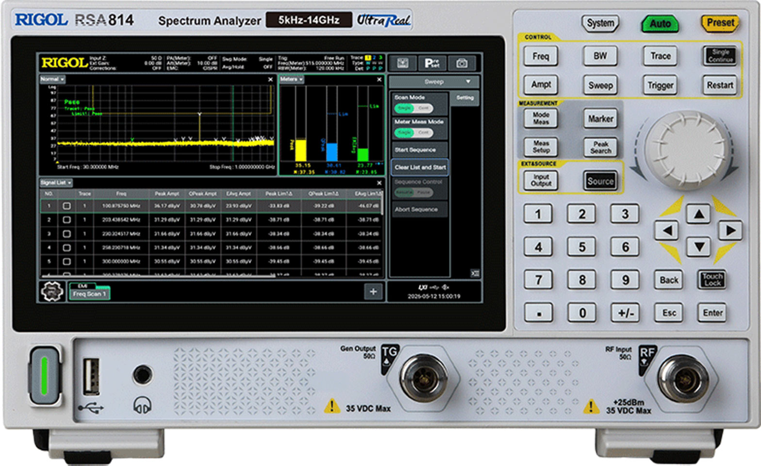
Task: Check the box in signal row 5
Action: coord(66,262)
